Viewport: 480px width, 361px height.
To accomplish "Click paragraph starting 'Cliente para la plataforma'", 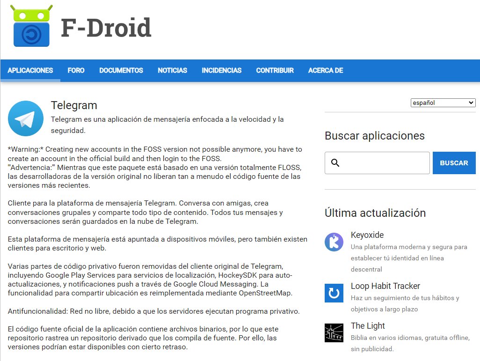I will click(145, 212).
